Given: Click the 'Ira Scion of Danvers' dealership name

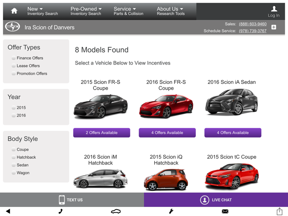Looking at the screenshot, I should pos(49,28).
